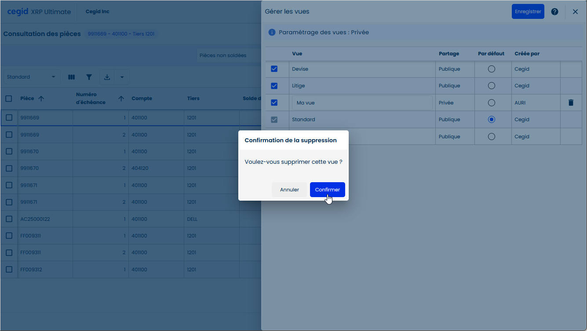587x331 pixels.
Task: Open the column chooser icon
Action: 71,77
